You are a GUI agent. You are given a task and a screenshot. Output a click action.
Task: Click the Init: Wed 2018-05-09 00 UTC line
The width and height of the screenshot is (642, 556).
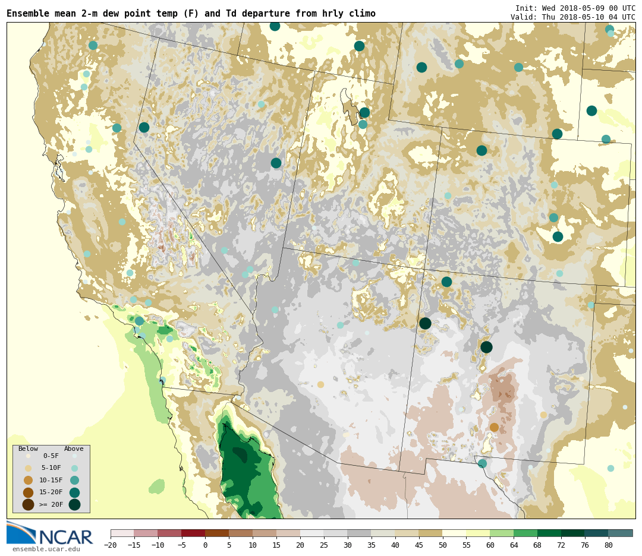575,8
